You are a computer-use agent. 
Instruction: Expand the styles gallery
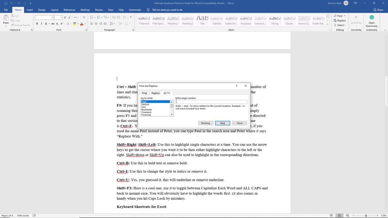click(328, 24)
